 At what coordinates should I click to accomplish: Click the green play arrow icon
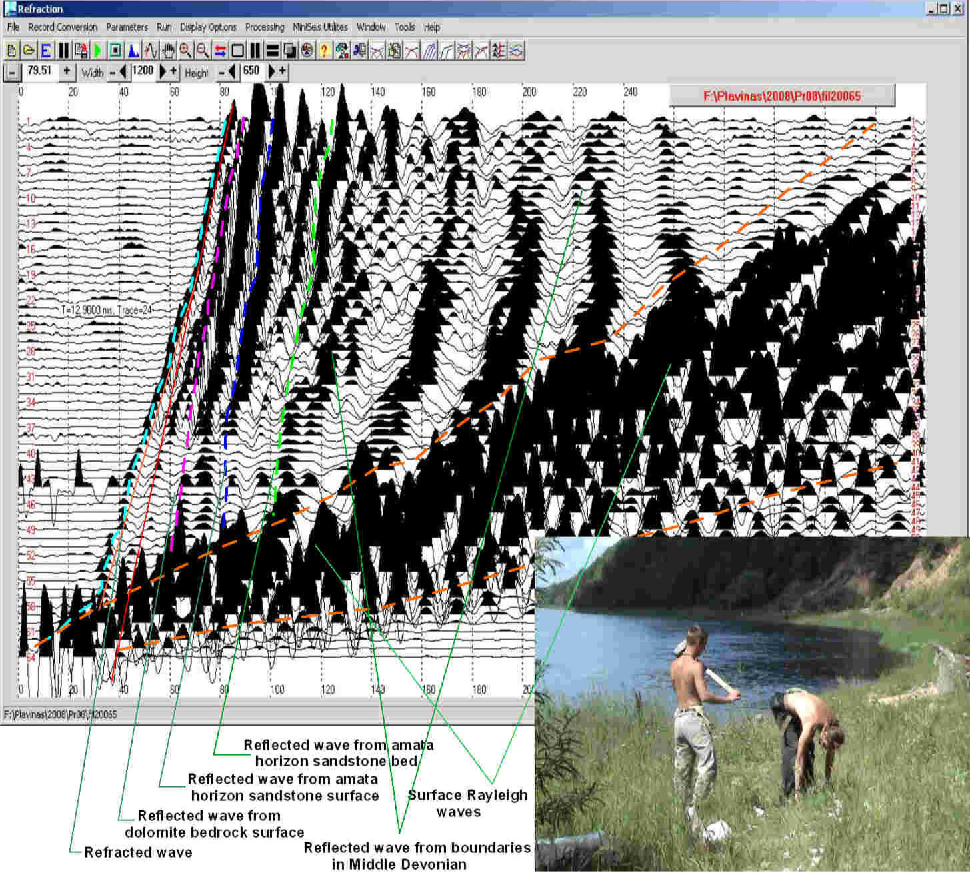pyautogui.click(x=98, y=51)
